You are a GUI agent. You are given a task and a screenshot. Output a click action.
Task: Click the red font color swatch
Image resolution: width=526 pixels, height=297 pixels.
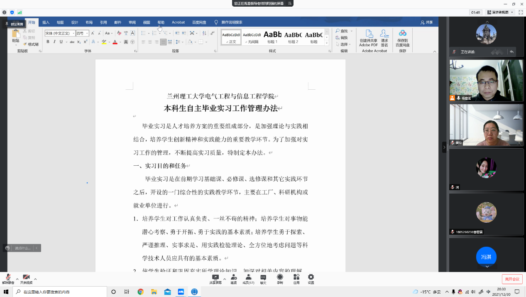click(115, 42)
